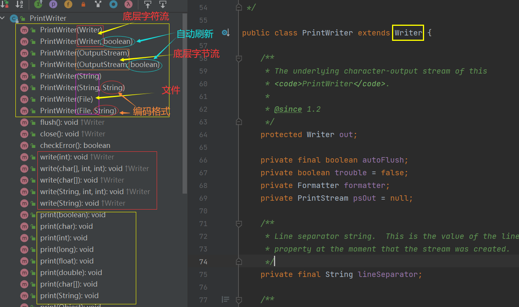Screen dimensions: 519x307
Task: Select print(String): void in structure tree
Action: [x=69, y=295]
